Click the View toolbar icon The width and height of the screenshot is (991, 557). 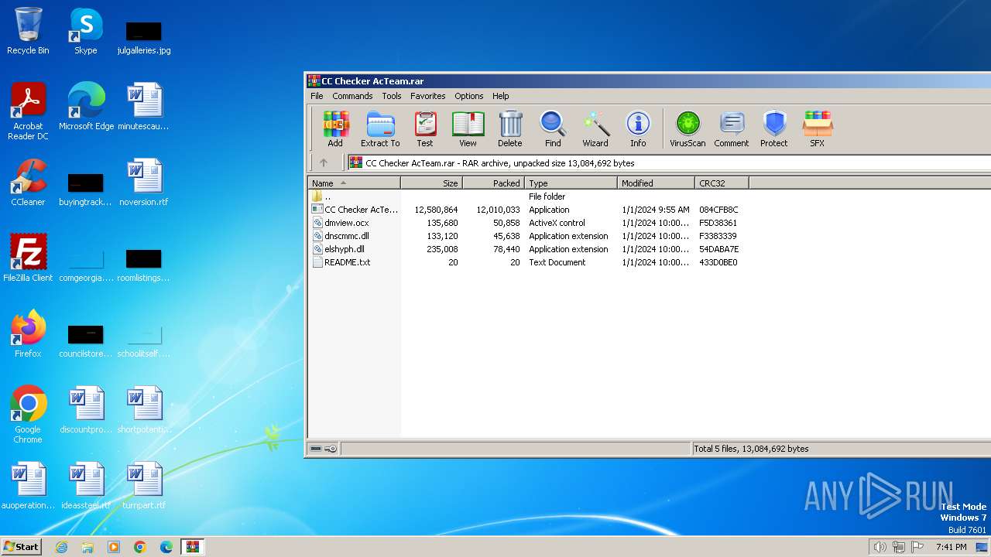pyautogui.click(x=468, y=128)
